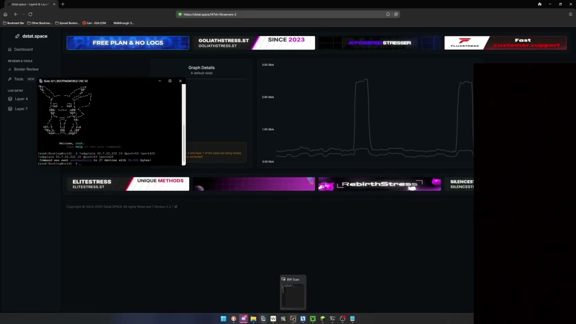Click the flame icon in browser title bar
This screenshot has height=324, width=576.
(x=540, y=4)
